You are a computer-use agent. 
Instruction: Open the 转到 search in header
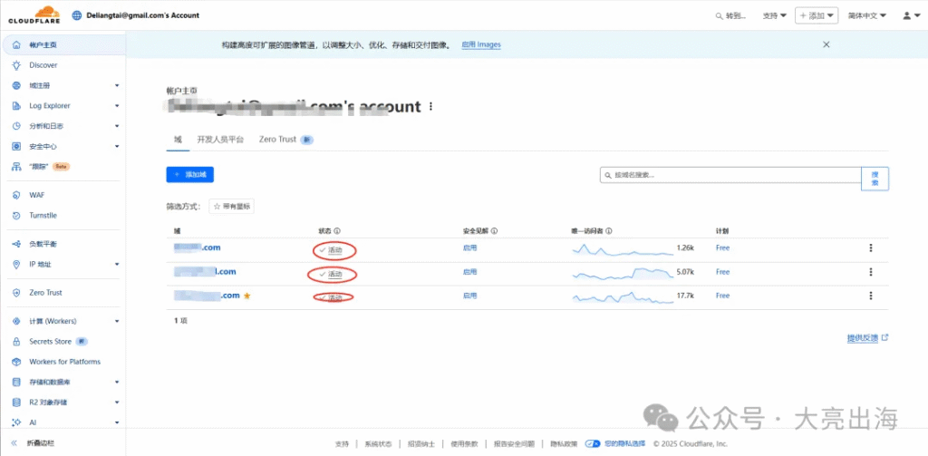point(730,16)
